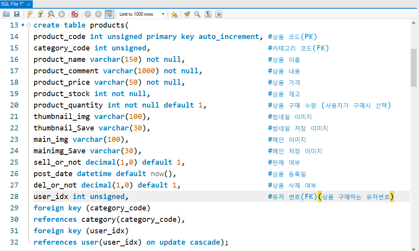Image resolution: width=419 pixels, height=251 pixels.
Task: Run Explain plan magnifier-lightning icon
Action: coord(51,14)
